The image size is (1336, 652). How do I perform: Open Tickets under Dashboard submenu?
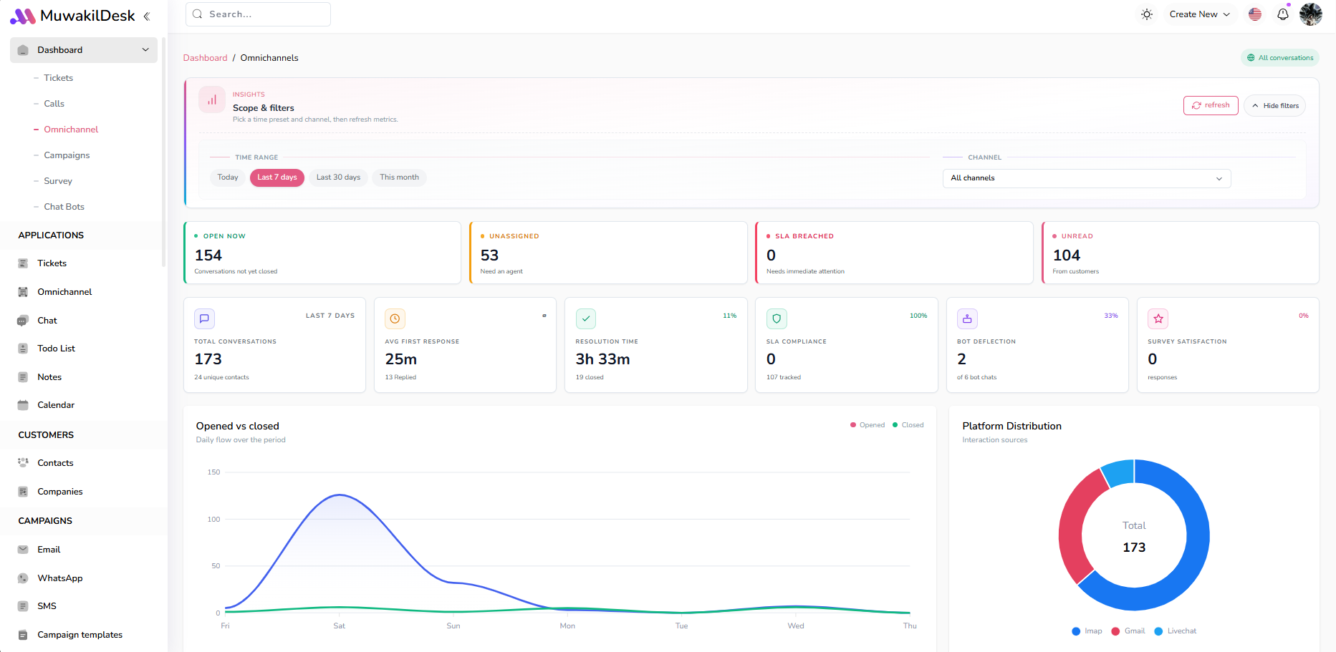(x=58, y=78)
